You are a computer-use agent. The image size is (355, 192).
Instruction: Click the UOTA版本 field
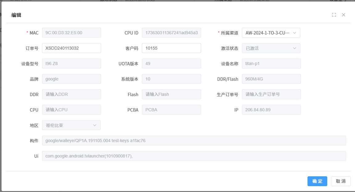tap(171, 63)
